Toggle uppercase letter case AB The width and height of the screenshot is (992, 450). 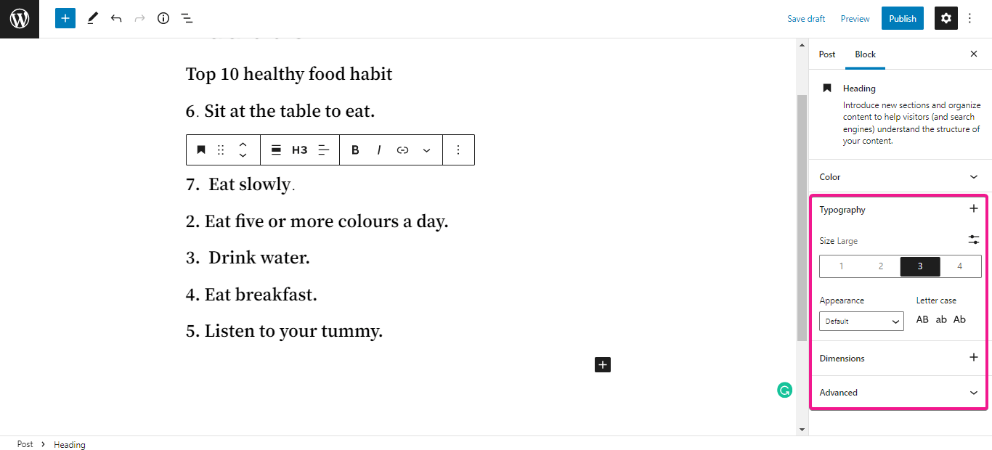click(x=922, y=319)
